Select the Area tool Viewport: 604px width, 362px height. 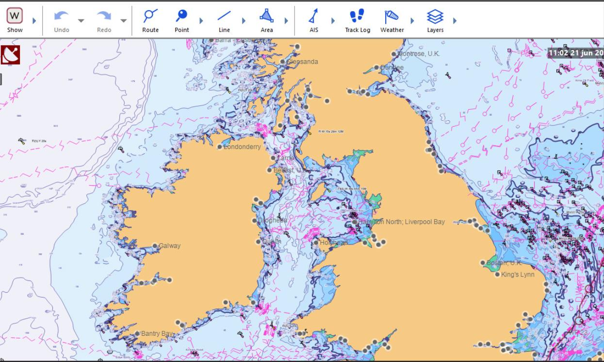click(266, 20)
